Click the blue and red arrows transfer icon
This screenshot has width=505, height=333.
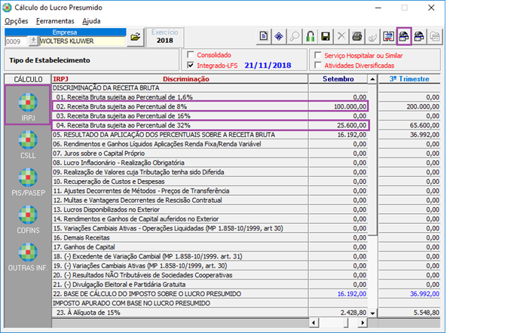point(388,36)
